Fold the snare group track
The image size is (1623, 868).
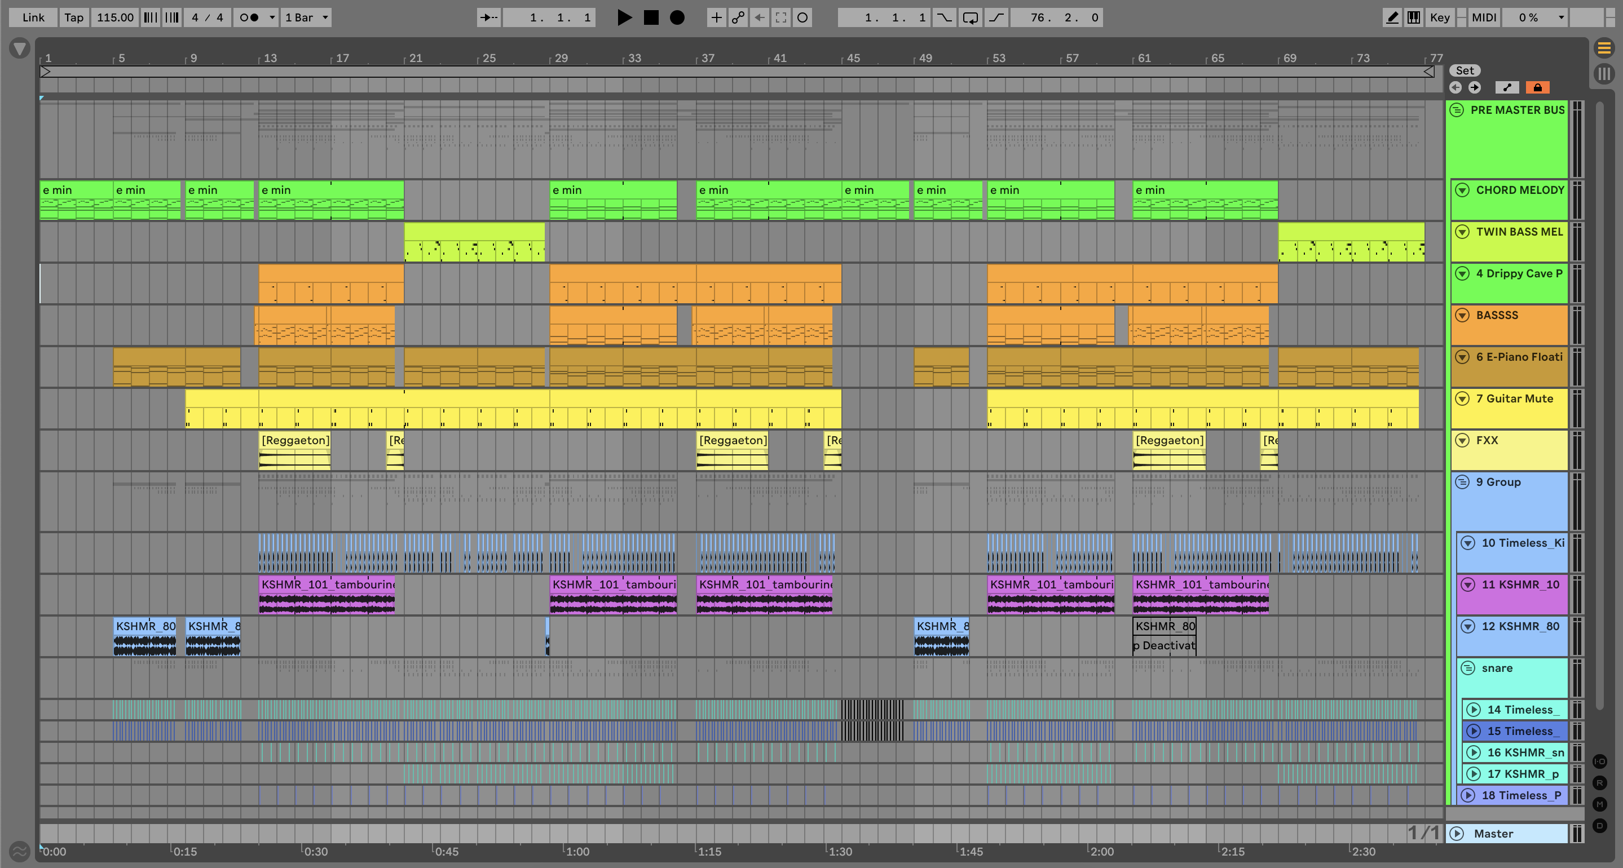click(1468, 668)
